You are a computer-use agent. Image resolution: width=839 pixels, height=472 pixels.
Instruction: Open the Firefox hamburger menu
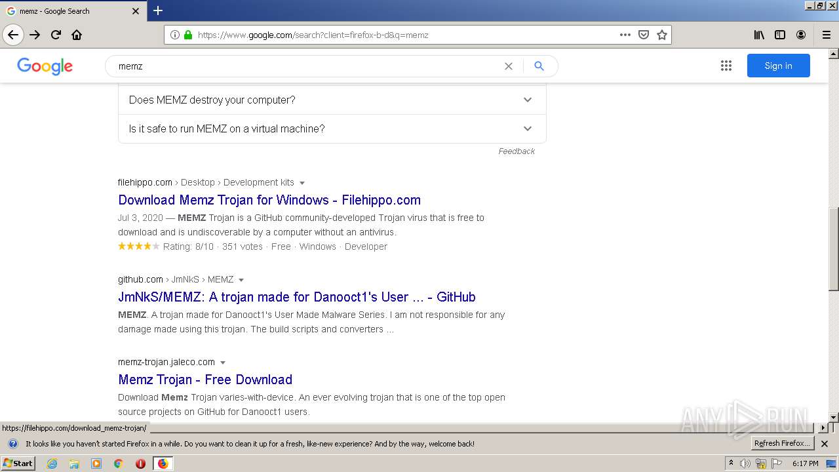tap(826, 35)
